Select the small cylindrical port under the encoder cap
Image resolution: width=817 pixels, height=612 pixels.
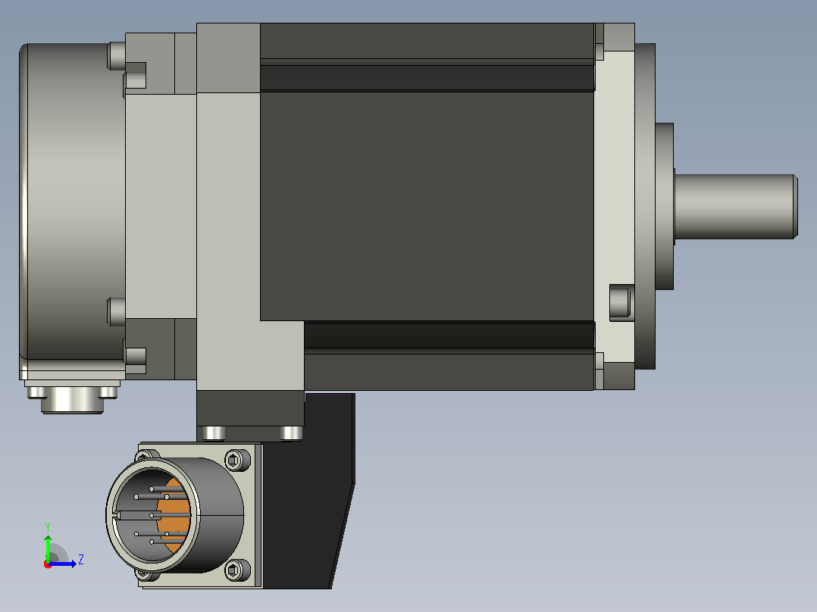click(x=73, y=400)
